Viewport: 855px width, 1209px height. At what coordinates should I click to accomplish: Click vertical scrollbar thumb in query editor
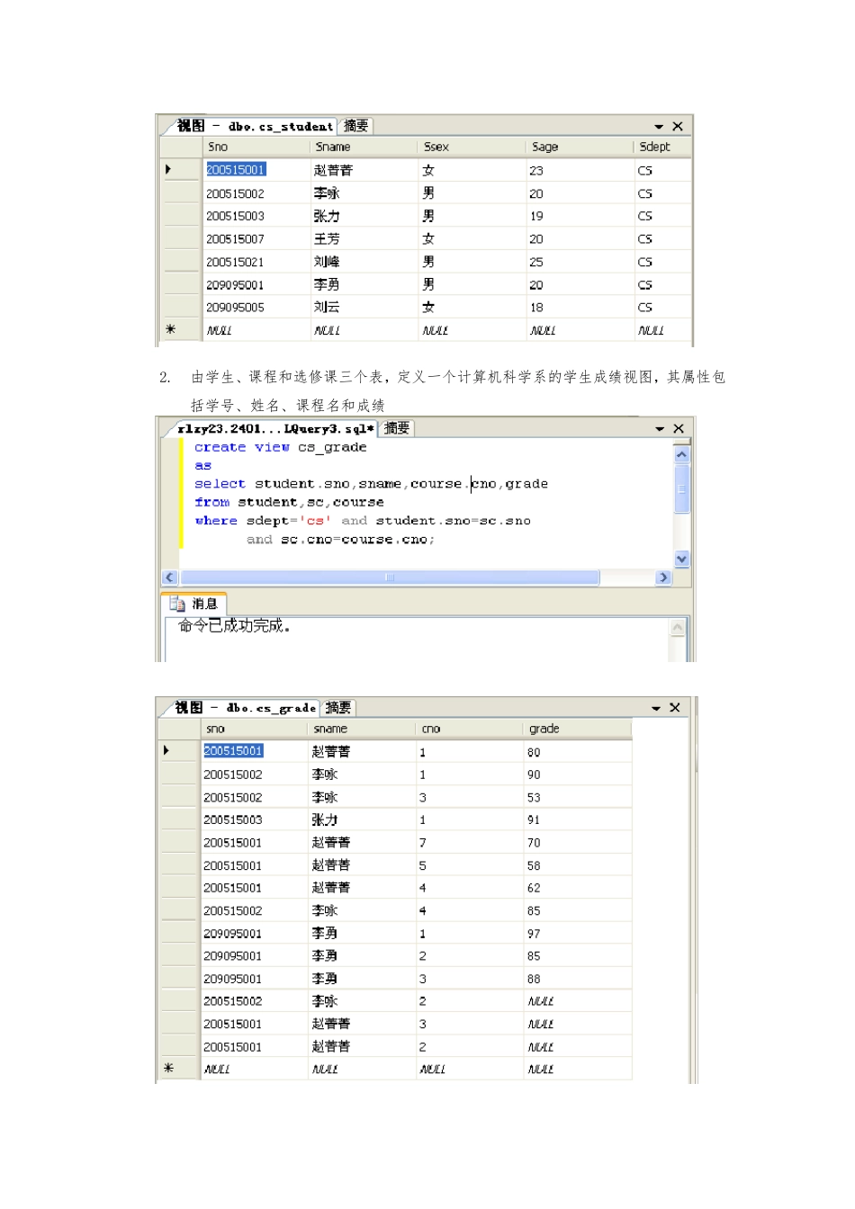681,488
